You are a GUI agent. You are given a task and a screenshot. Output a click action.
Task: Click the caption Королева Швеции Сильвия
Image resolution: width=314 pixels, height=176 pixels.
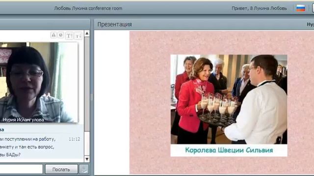[229, 150]
